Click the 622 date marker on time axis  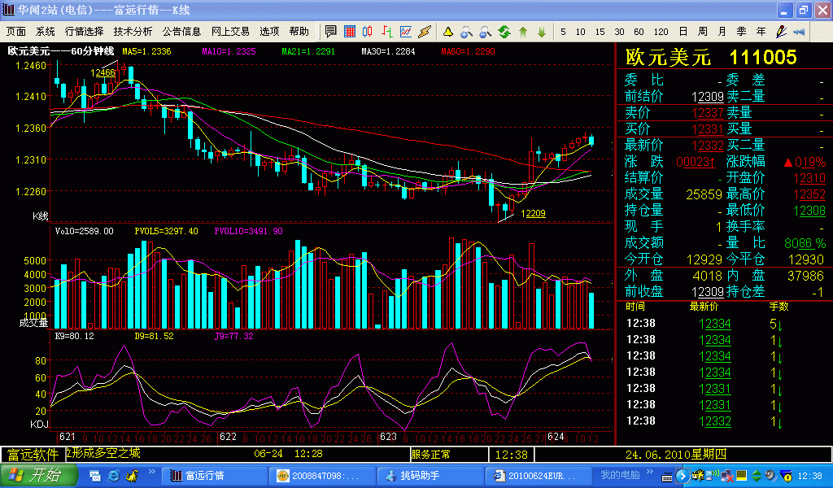[228, 437]
